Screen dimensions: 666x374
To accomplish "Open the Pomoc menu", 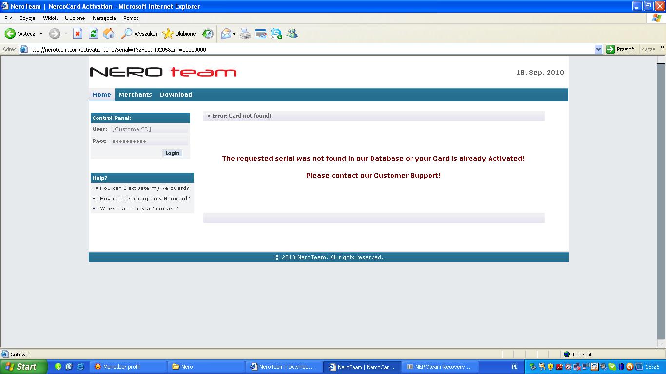I will click(131, 18).
